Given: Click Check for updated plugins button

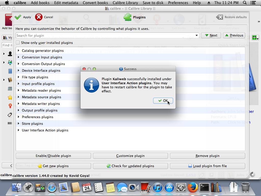Looking at the screenshot, I should click(130, 166).
